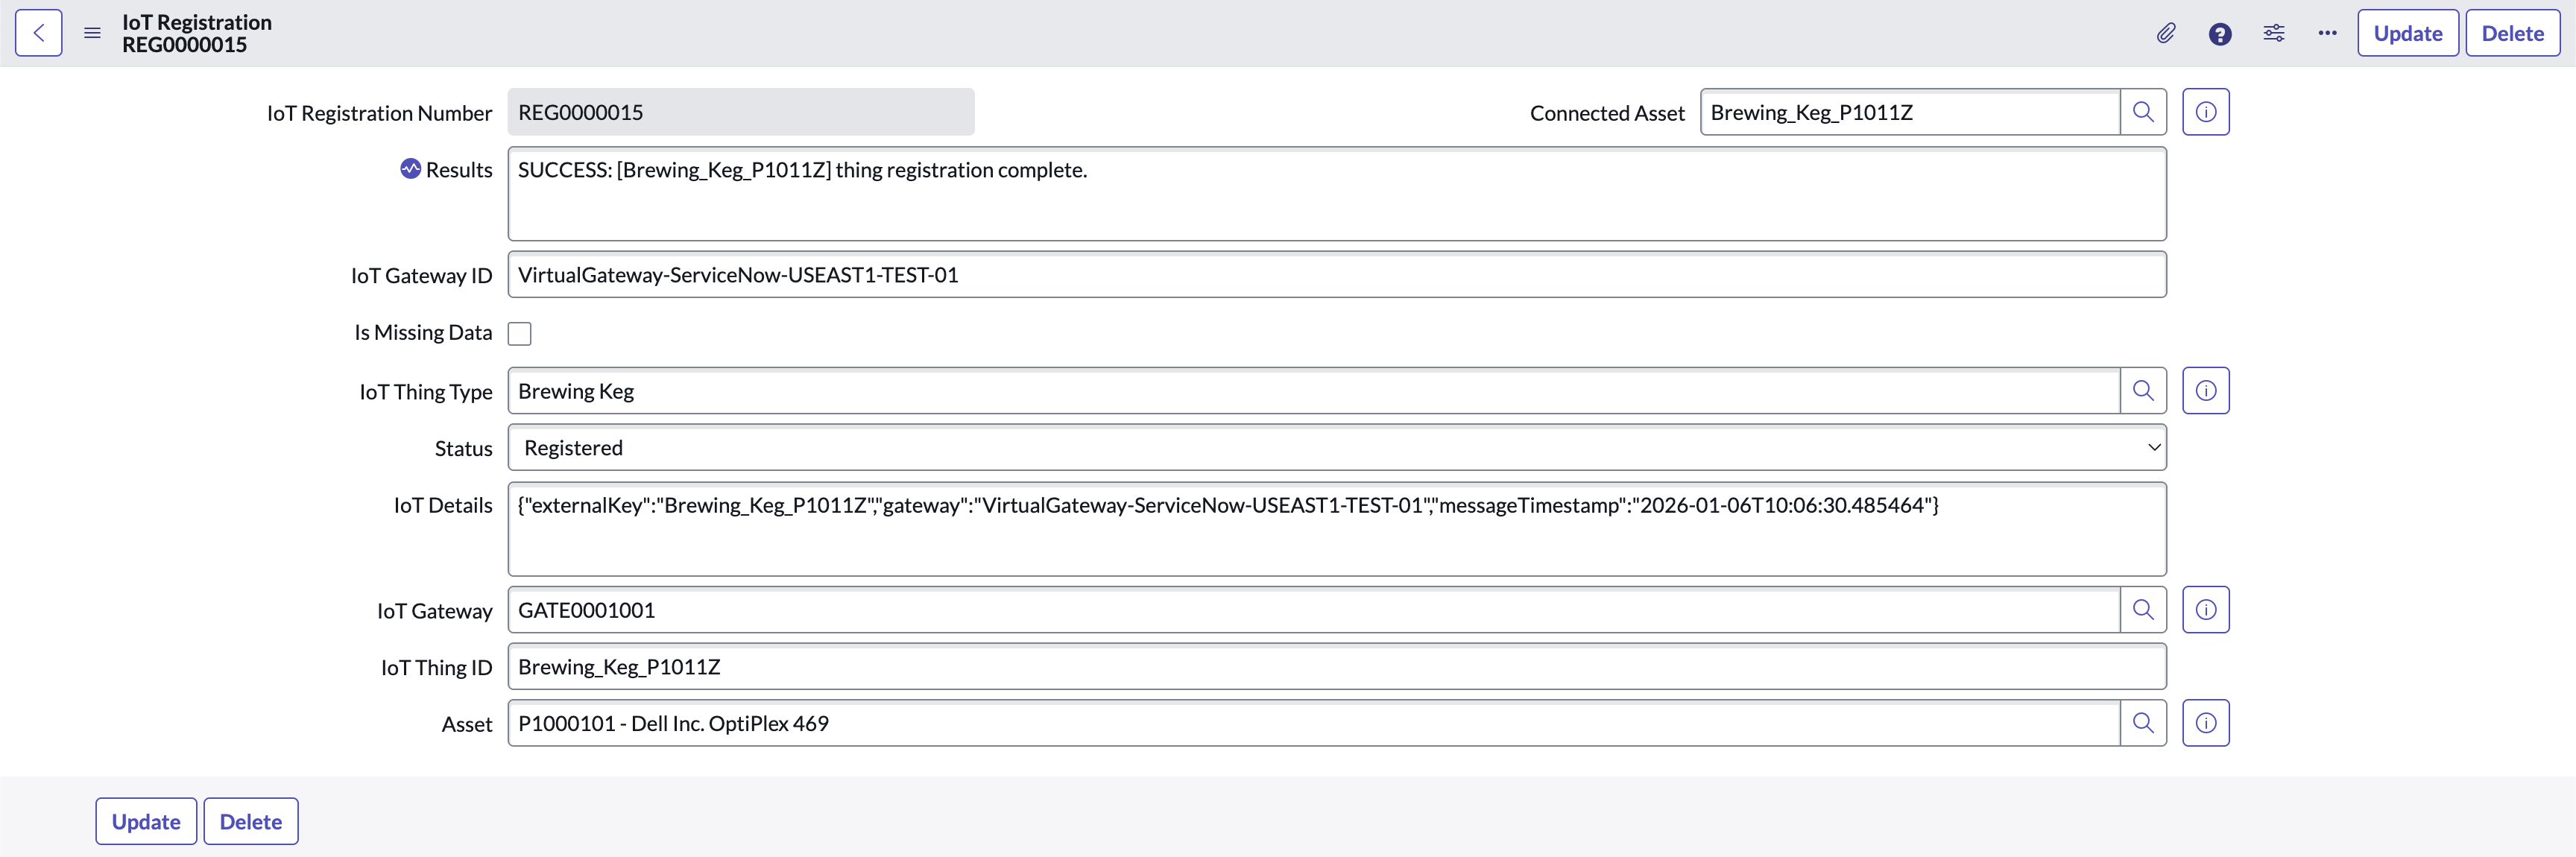Click the 'Status' field label
The image size is (2576, 857).
pyautogui.click(x=463, y=449)
